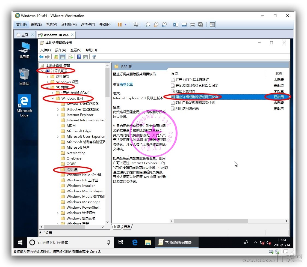This screenshot has width=307, height=267.
Task: Expand the Windows 错误报告 node
Action: click(58, 213)
